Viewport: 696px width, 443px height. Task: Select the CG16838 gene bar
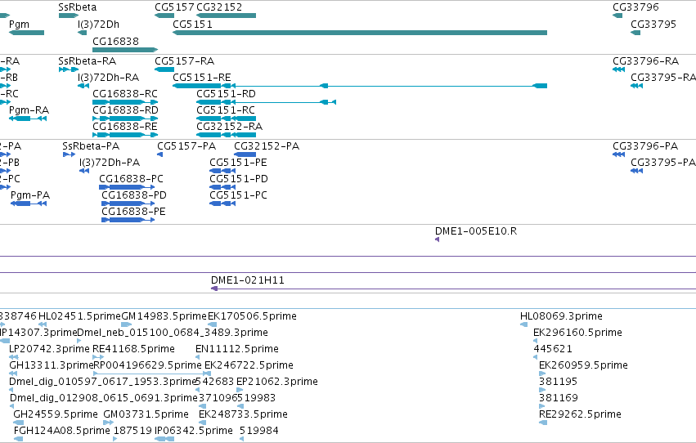click(125, 50)
